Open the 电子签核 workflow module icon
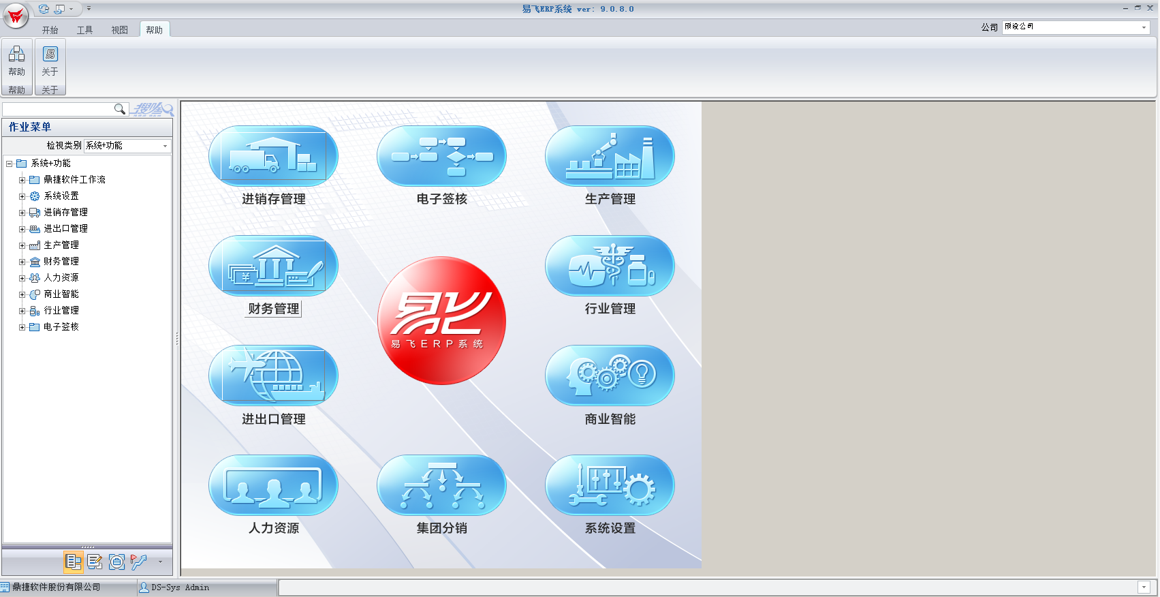The height and width of the screenshot is (597, 1160). coord(441,156)
